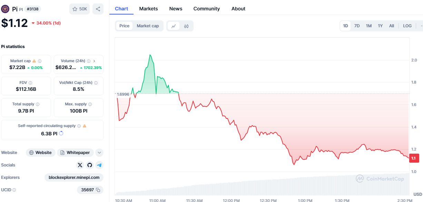
Task: Select the Market cap chart mode
Action: tap(148, 26)
